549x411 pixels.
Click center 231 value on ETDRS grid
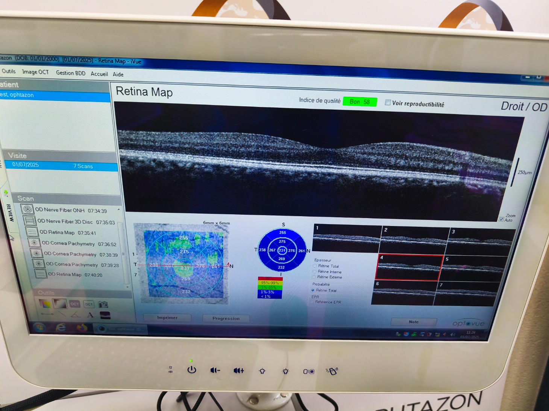(x=282, y=250)
